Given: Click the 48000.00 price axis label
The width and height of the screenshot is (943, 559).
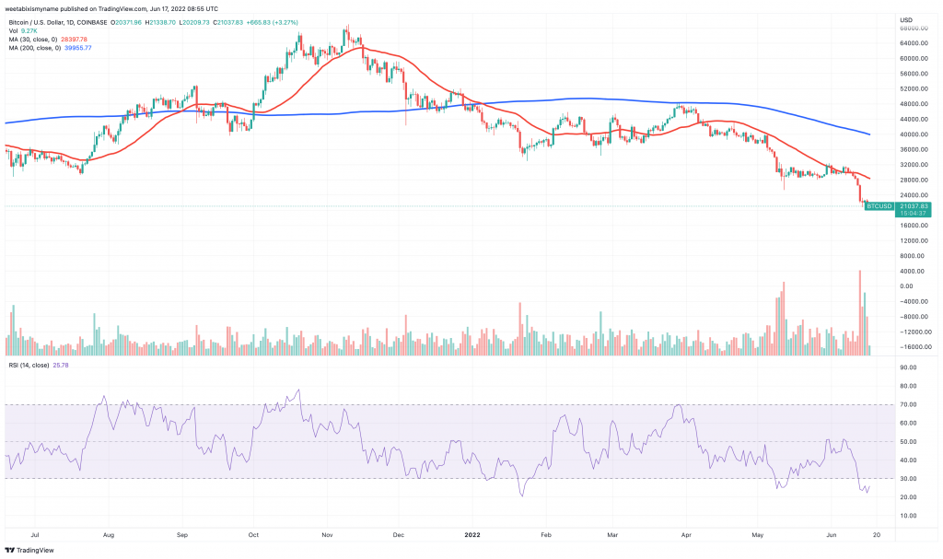Looking at the screenshot, I should (914, 104).
